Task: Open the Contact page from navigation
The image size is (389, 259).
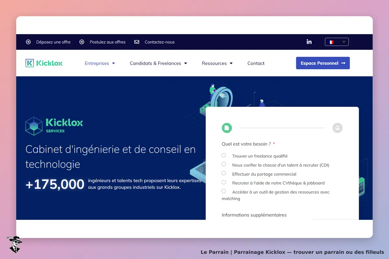Action: click(x=256, y=63)
